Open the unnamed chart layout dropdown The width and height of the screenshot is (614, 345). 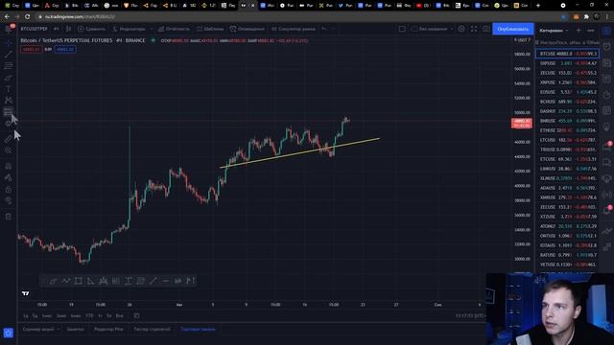(433, 29)
